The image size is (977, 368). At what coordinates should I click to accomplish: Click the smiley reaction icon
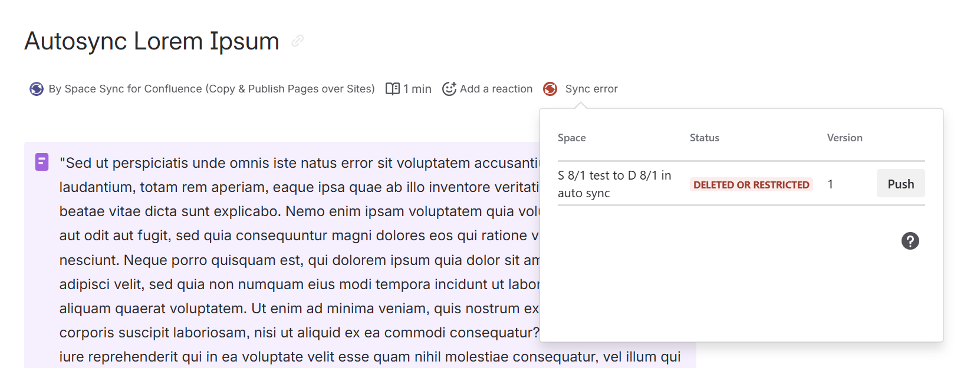pos(449,89)
